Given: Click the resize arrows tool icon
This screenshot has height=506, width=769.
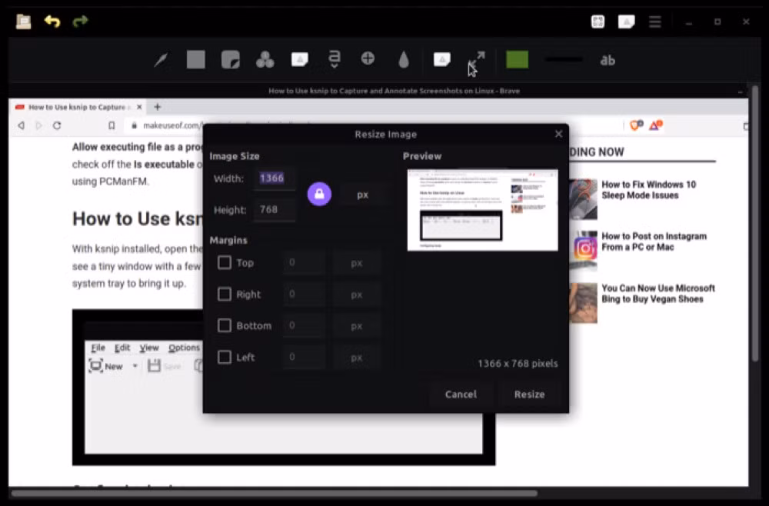Looking at the screenshot, I should point(476,61).
